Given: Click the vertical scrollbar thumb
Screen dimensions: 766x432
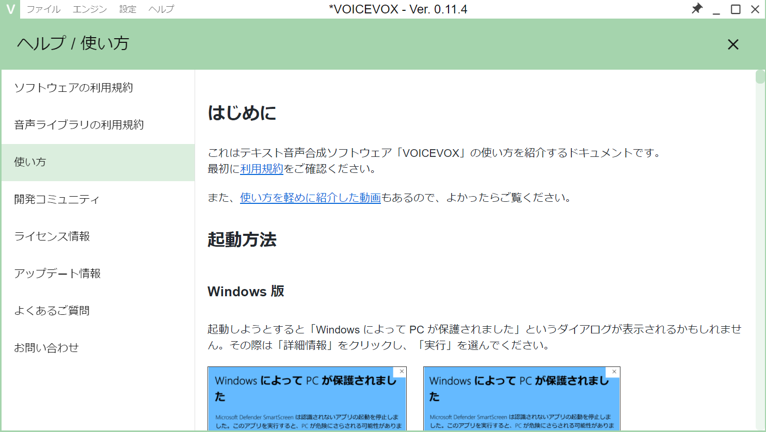Looking at the screenshot, I should [x=760, y=76].
